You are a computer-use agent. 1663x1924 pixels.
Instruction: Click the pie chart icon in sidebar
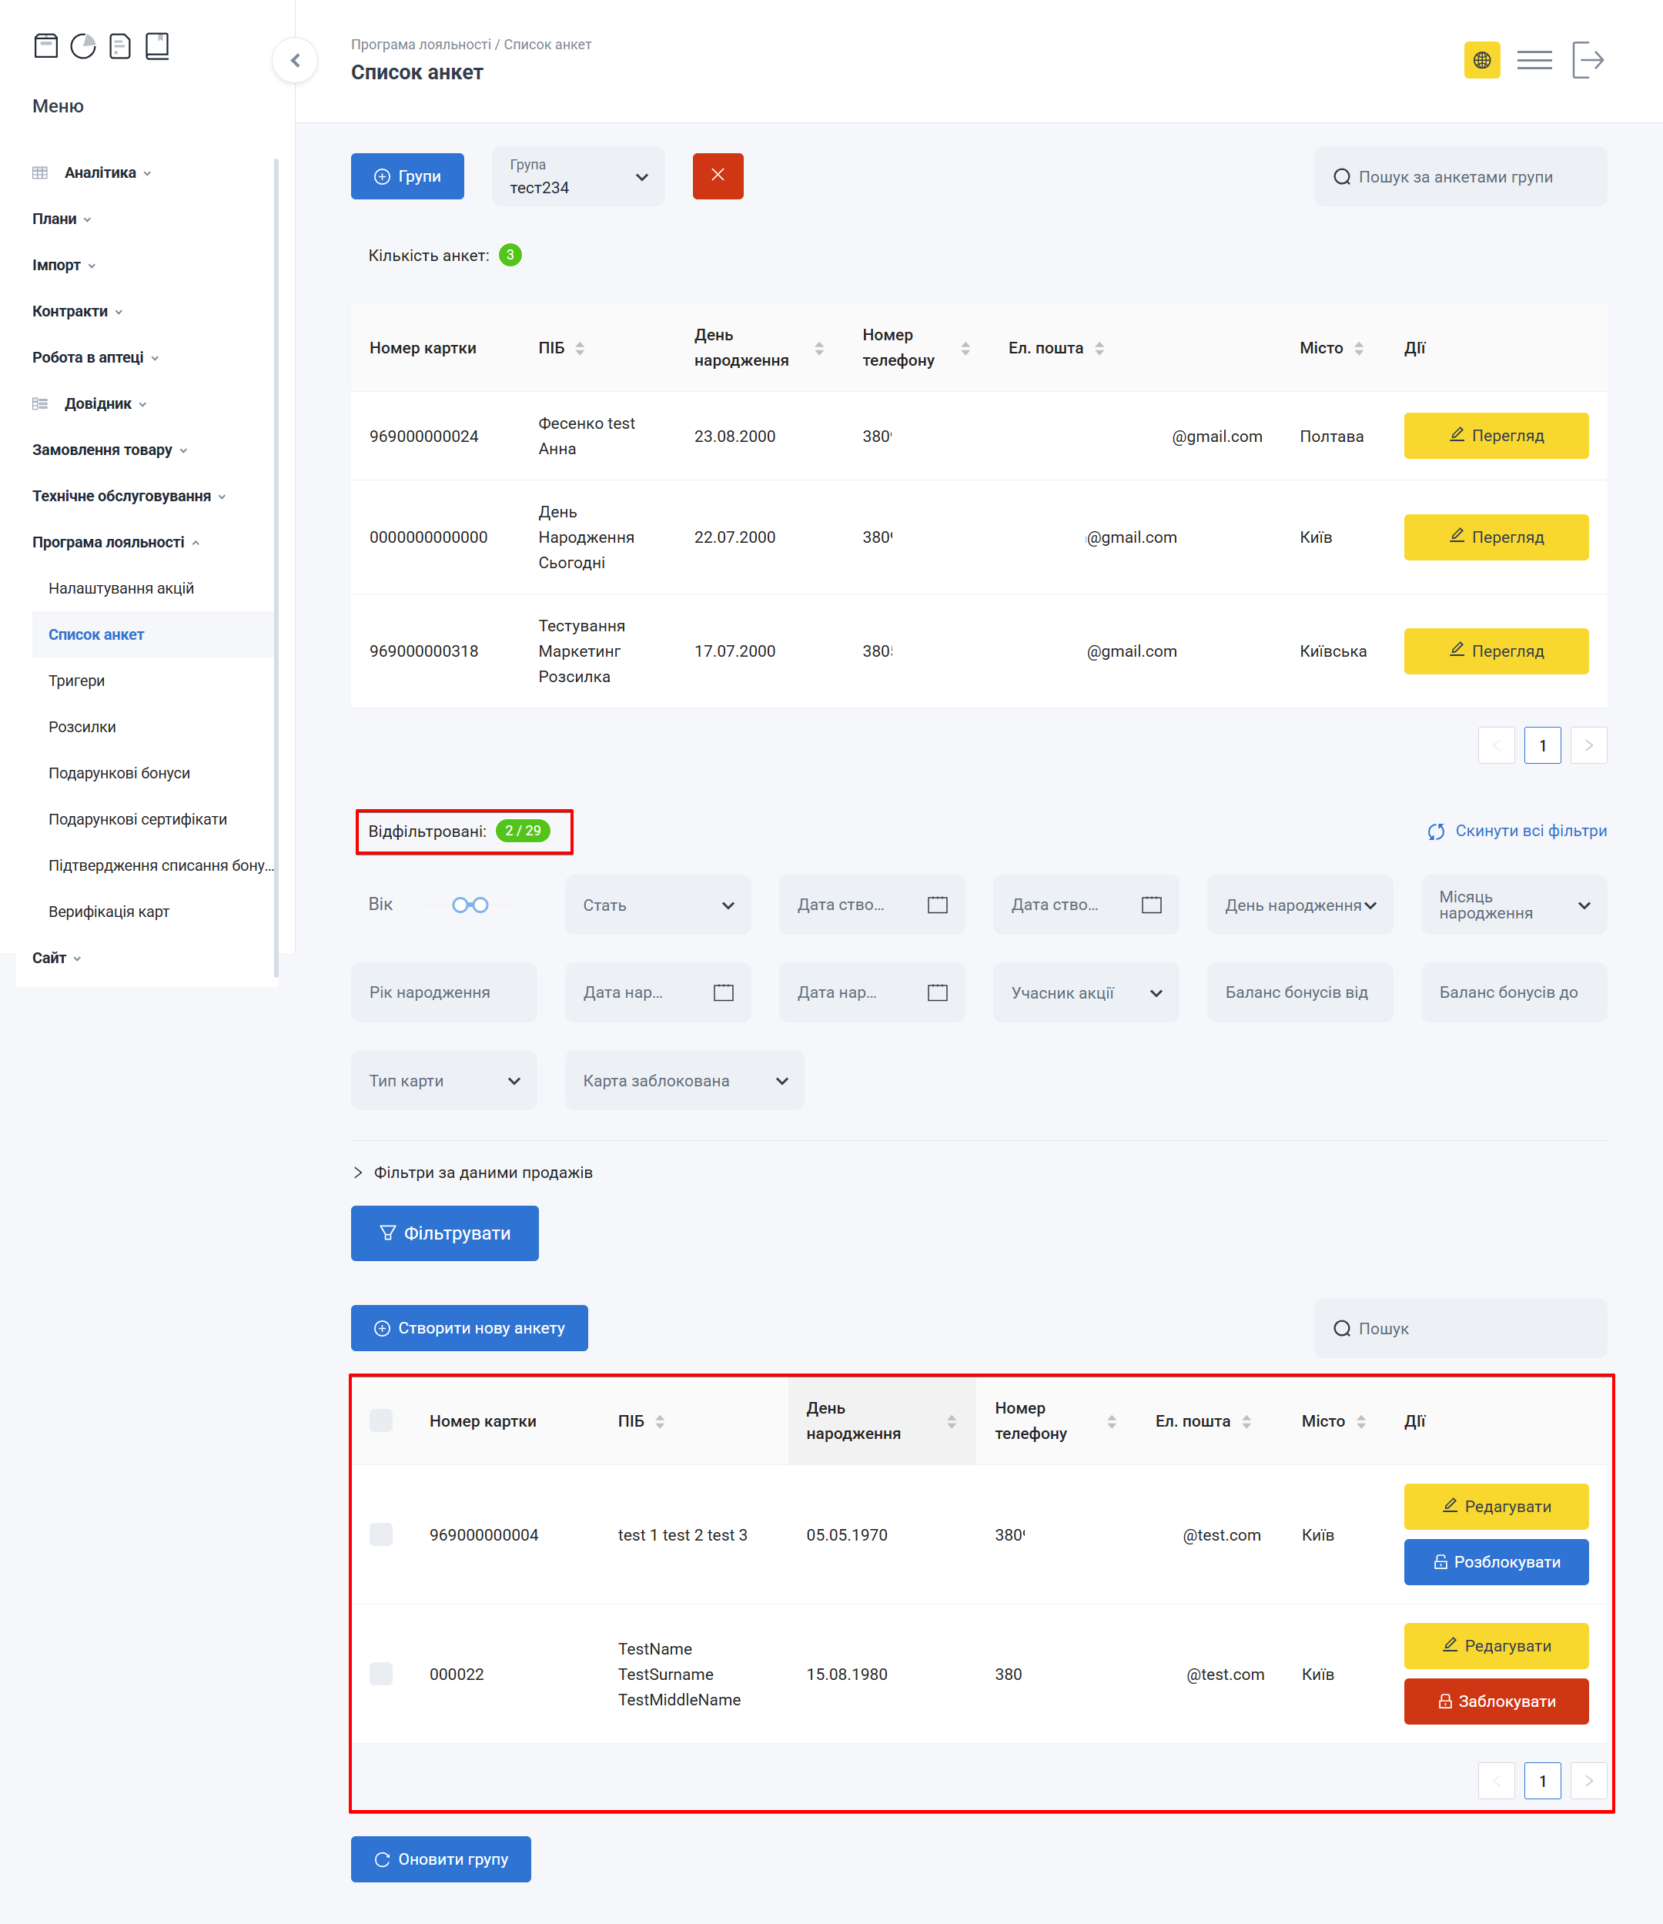82,45
